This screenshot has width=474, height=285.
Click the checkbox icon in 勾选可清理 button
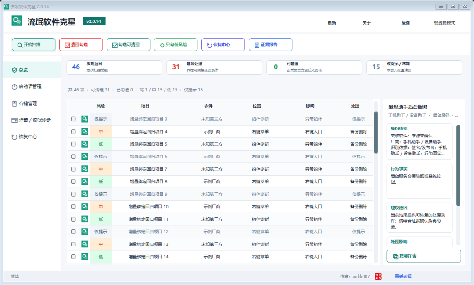tap(115, 45)
